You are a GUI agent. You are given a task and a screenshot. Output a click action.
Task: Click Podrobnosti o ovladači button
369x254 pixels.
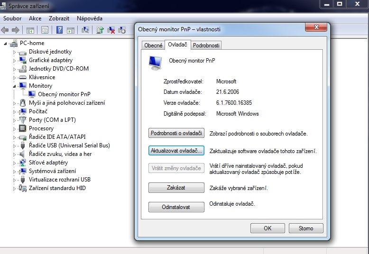pyautogui.click(x=176, y=133)
